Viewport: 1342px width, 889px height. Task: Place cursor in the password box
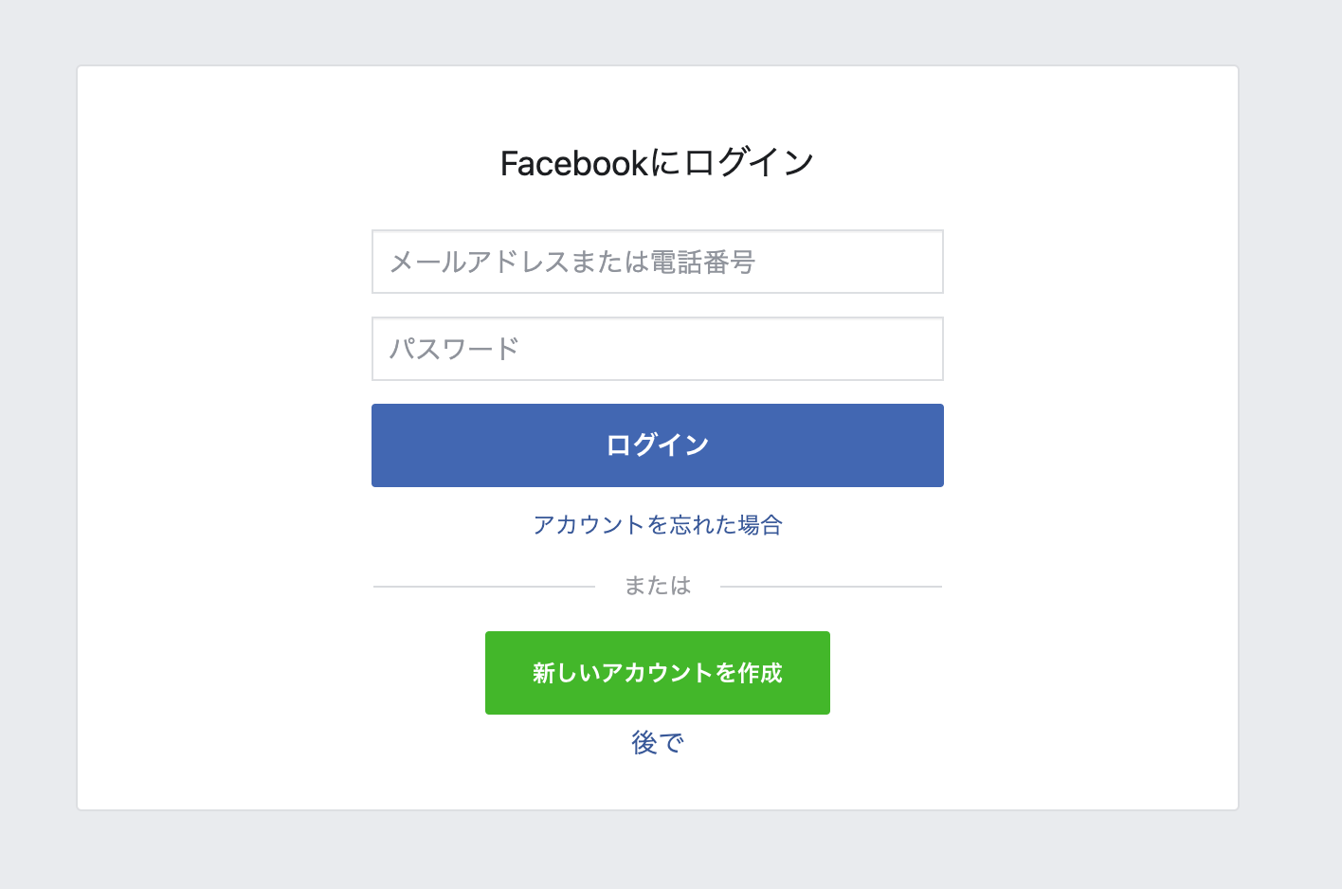pyautogui.click(x=657, y=349)
